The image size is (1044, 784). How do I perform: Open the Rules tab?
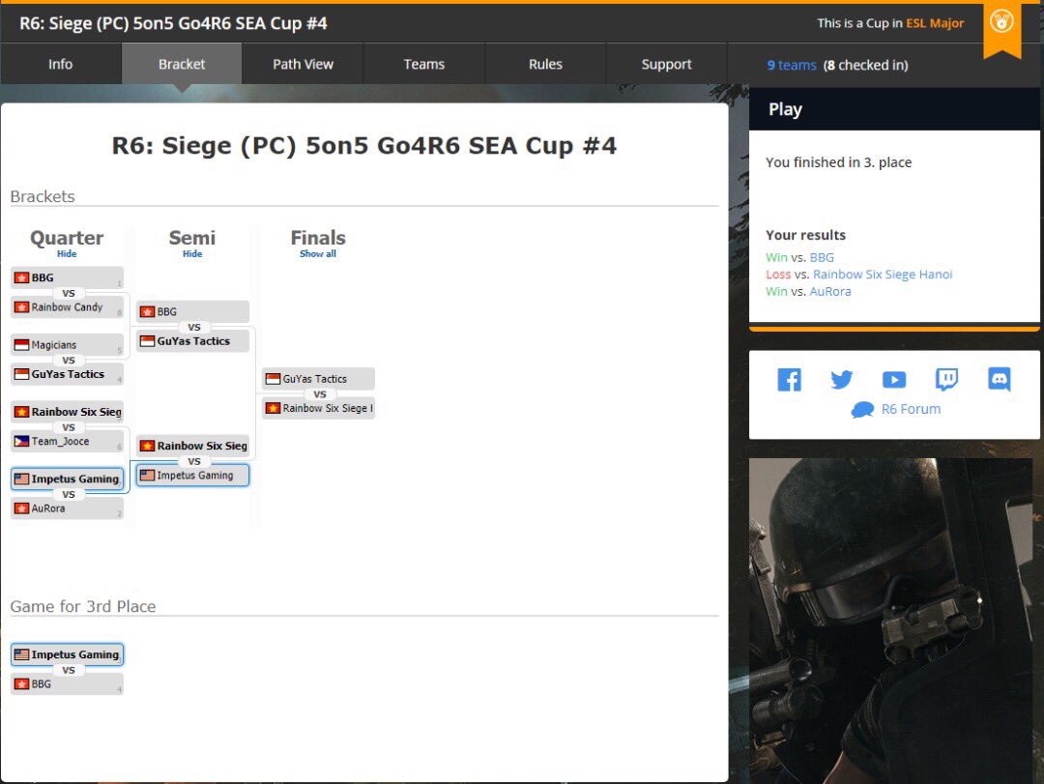(545, 64)
